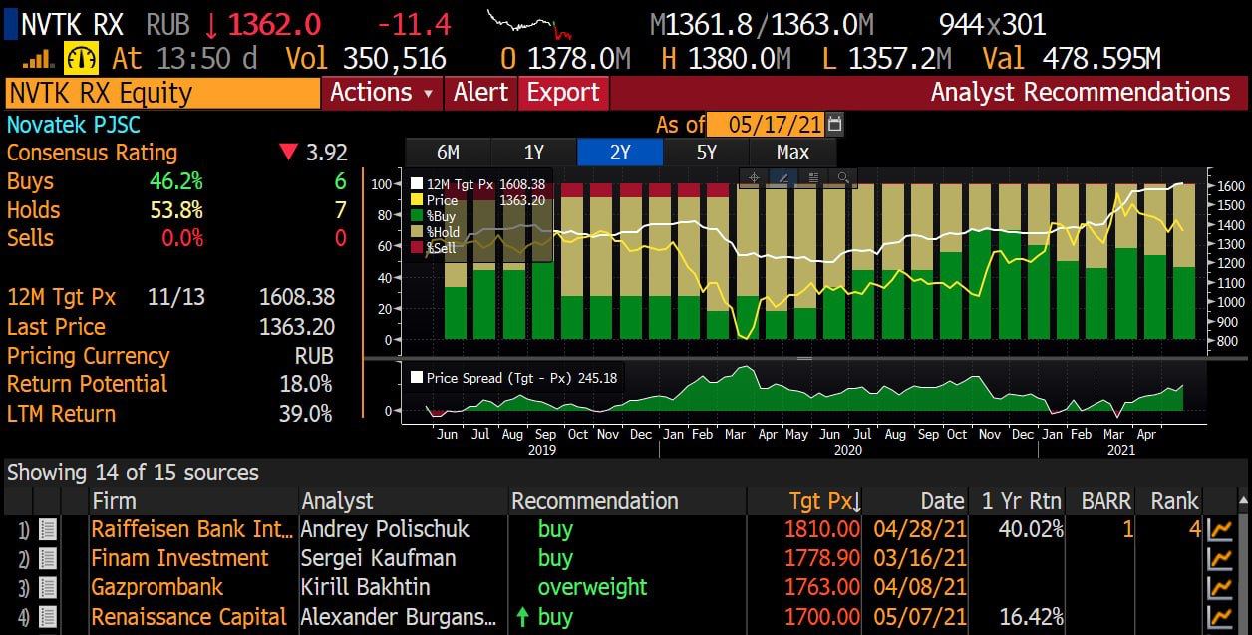Click the signal bars icon in header
1252x635 pixels.
coord(39,59)
